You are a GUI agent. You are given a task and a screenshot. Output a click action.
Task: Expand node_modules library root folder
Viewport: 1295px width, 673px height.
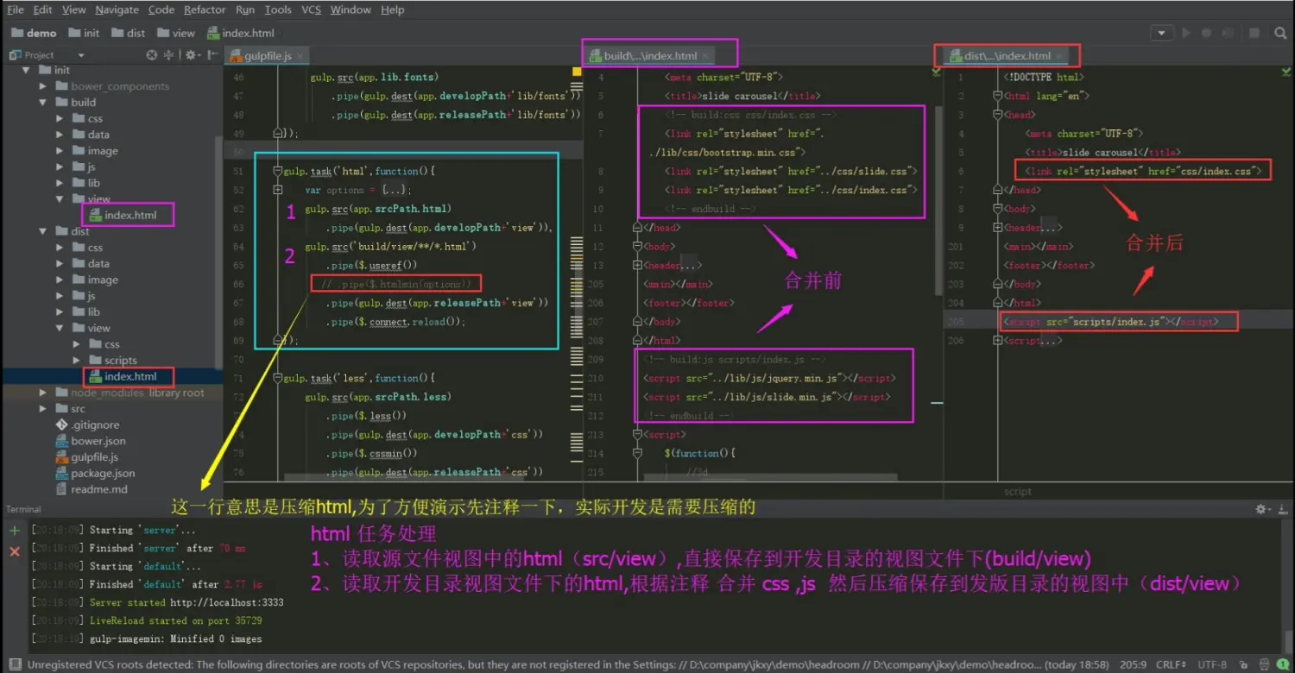43,393
